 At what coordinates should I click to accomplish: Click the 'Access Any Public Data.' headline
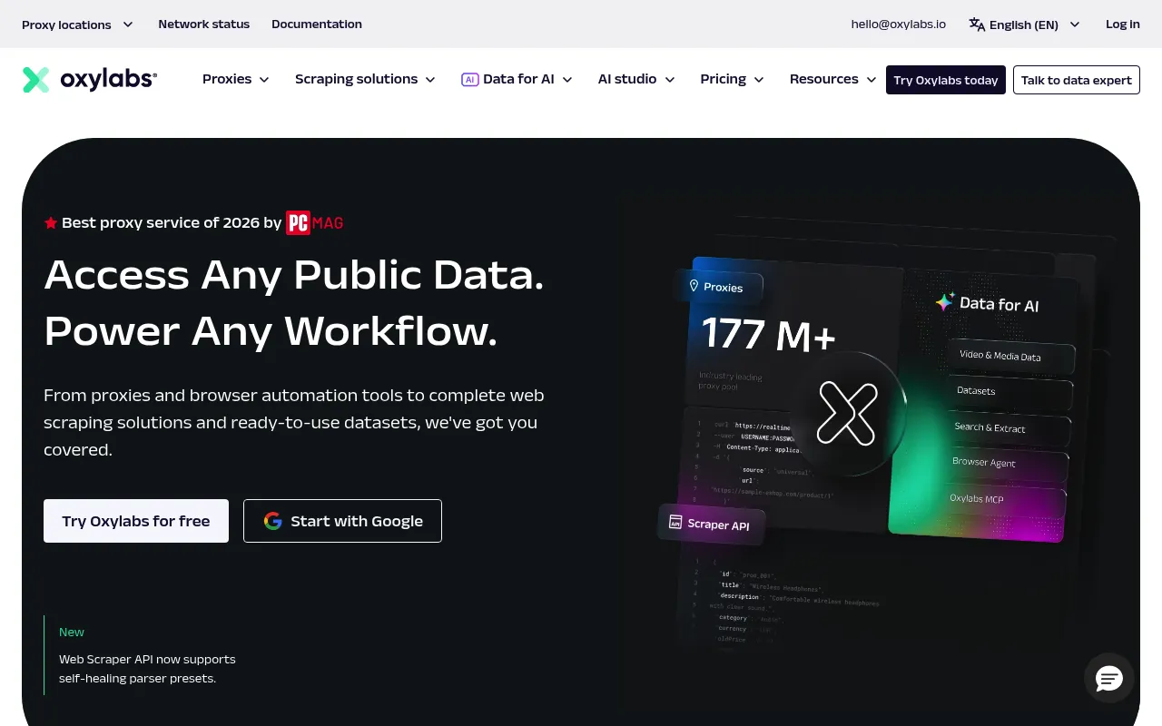[x=293, y=275]
